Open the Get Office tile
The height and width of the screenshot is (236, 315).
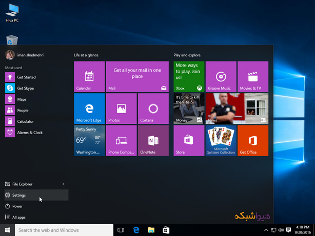click(253, 141)
